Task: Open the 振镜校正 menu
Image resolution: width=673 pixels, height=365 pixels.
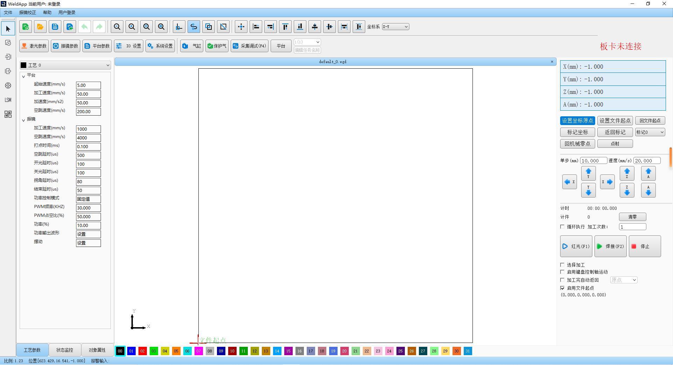Action: coord(27,12)
